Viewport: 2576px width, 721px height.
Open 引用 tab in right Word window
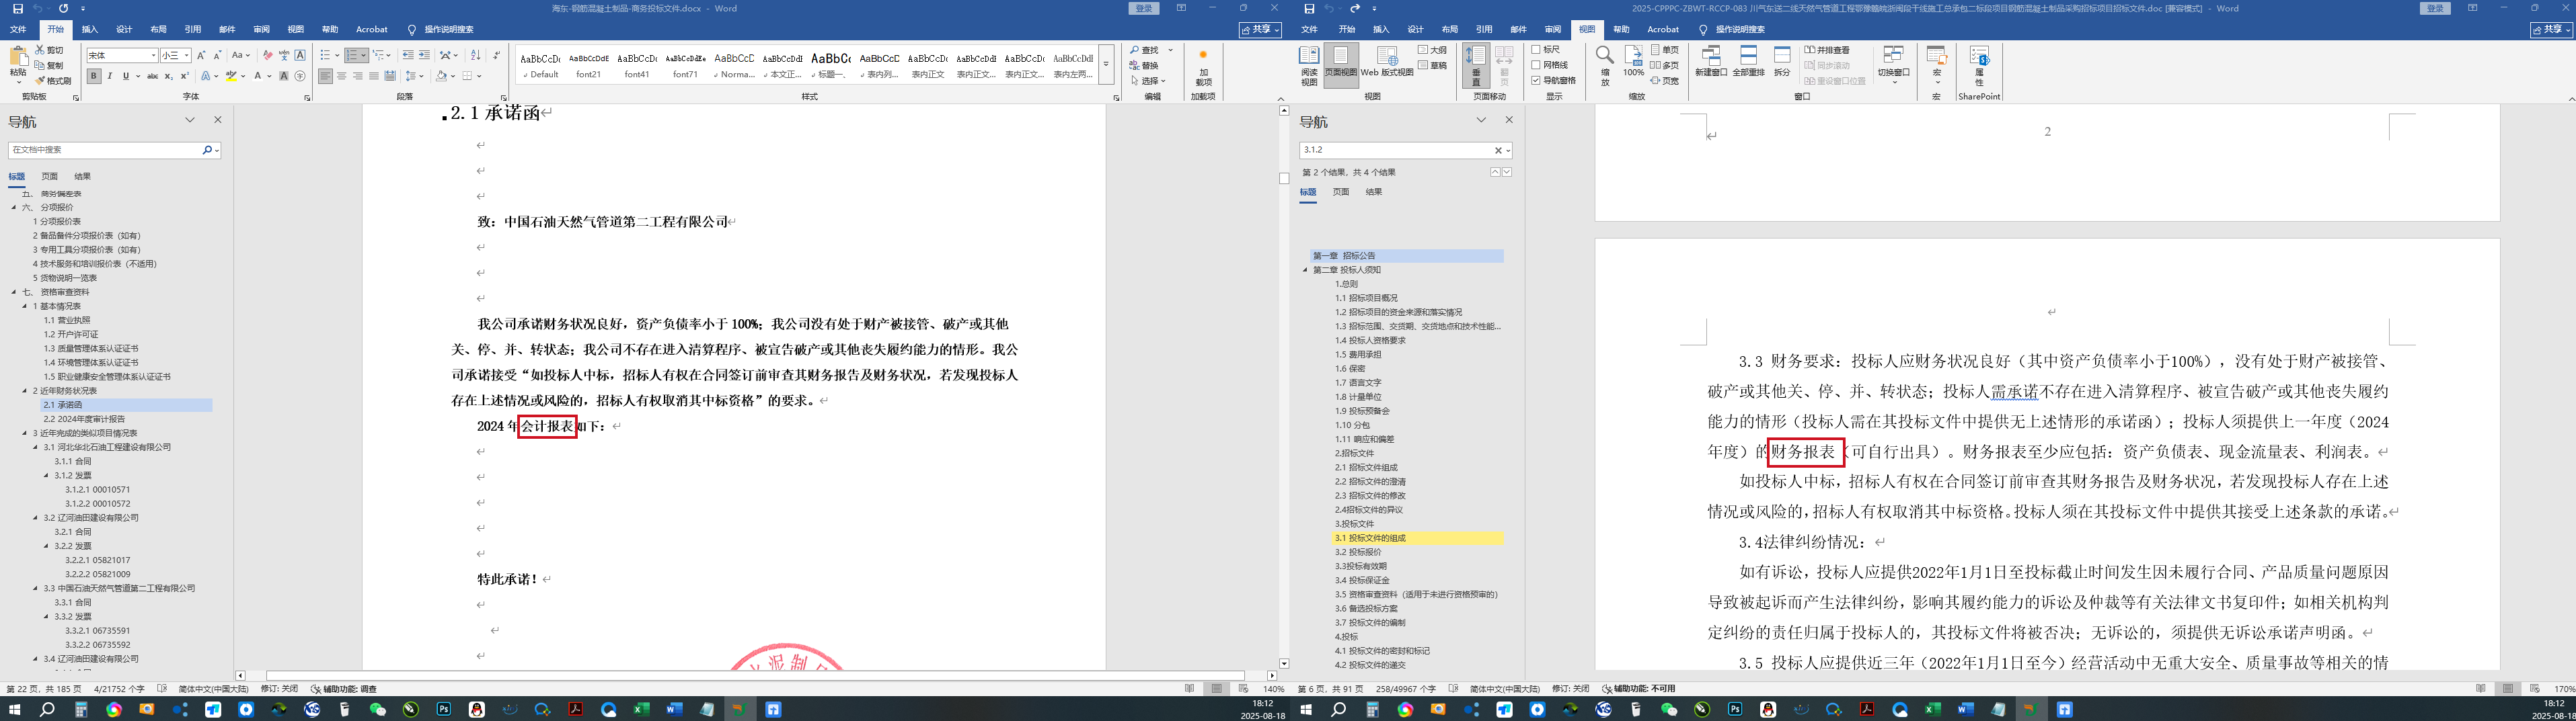tap(1484, 30)
